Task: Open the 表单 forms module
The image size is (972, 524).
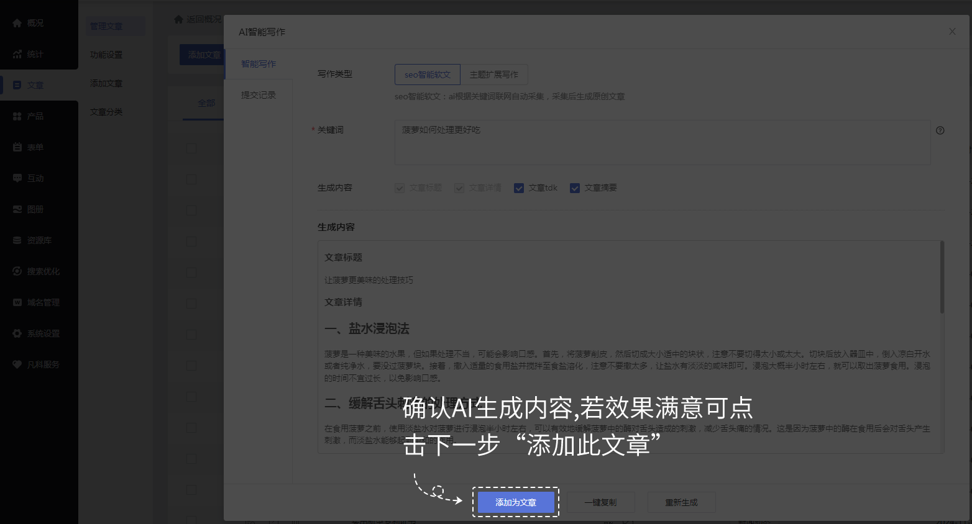Action: point(27,147)
